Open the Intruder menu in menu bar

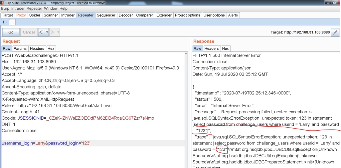point(18,8)
